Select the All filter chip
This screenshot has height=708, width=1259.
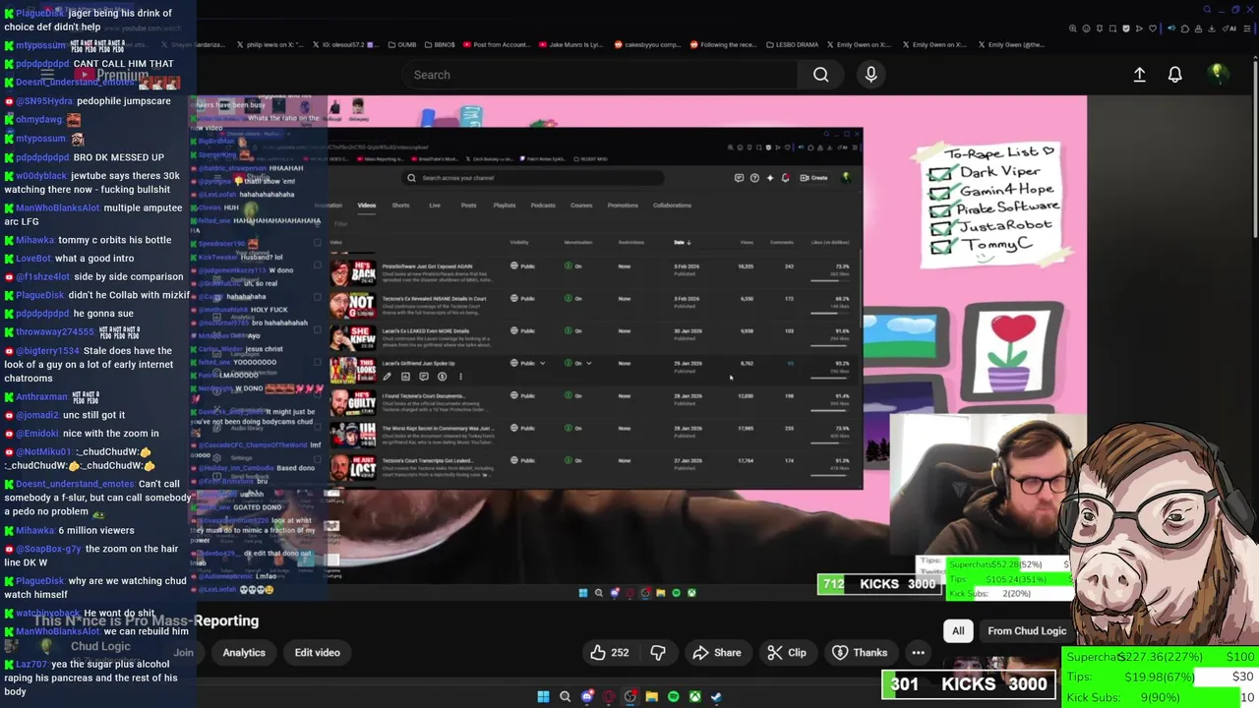click(958, 631)
